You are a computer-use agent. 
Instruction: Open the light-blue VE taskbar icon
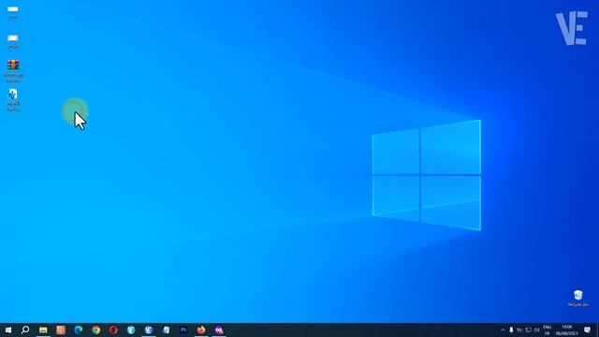[131, 330]
